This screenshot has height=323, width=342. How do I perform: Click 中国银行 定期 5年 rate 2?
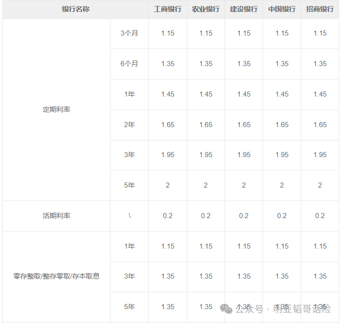click(282, 185)
